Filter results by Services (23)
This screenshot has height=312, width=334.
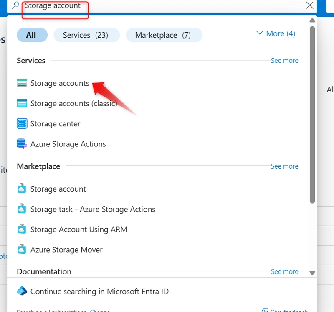click(86, 35)
